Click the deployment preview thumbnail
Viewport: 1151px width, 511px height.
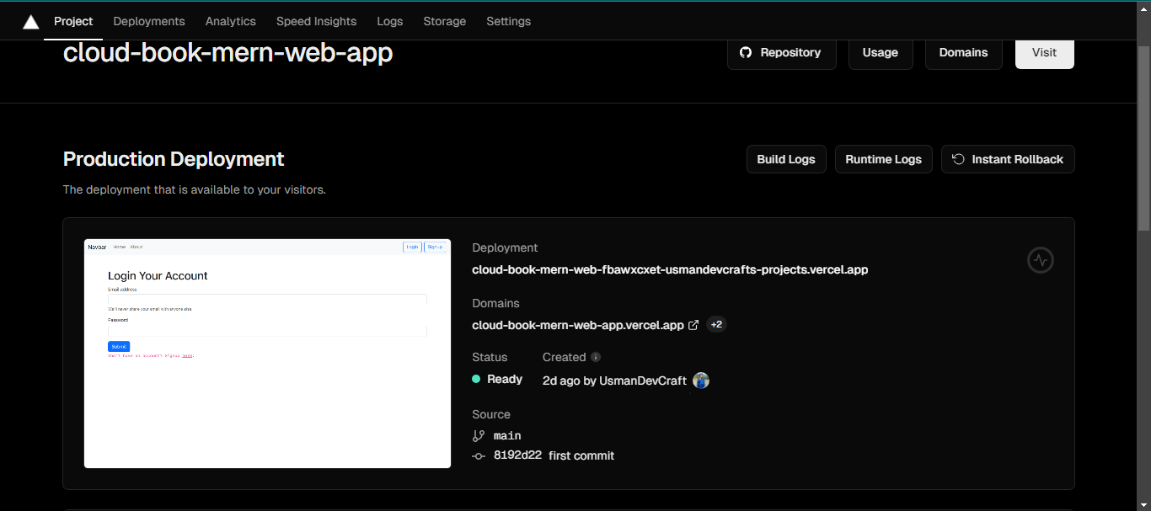(x=267, y=354)
